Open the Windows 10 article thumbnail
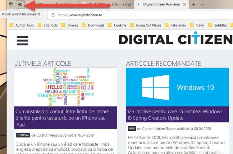This screenshot has width=233, height=154. point(177,87)
